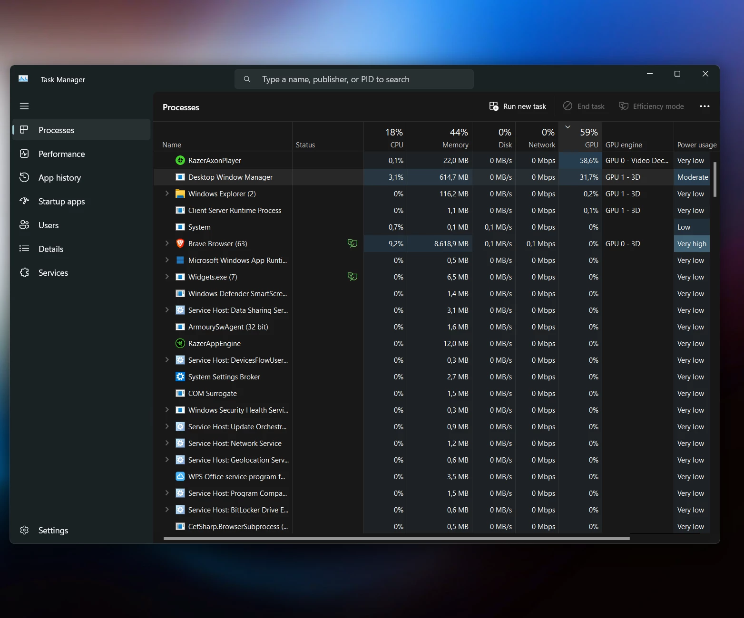Expand Service Host: Program Compatibility group
The width and height of the screenshot is (744, 618).
[167, 493]
